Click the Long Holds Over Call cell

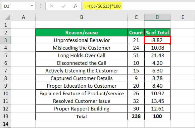click(81, 56)
